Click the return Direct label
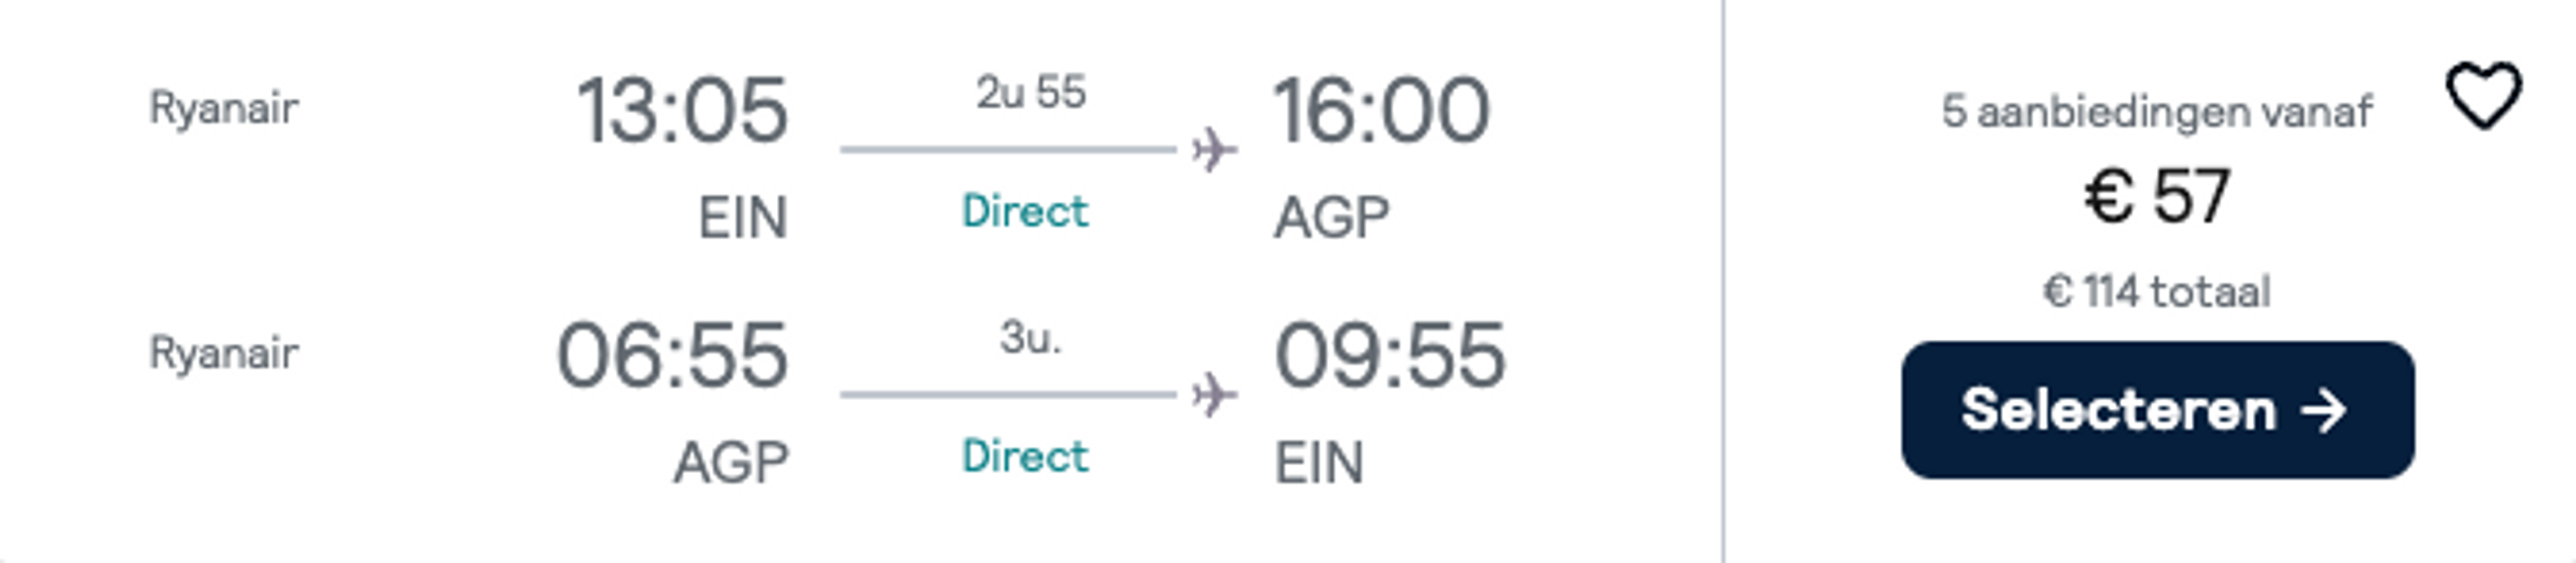 (x=1025, y=457)
